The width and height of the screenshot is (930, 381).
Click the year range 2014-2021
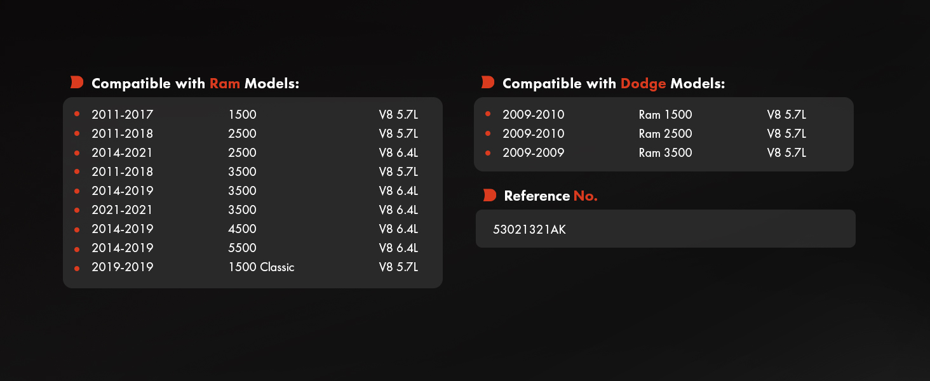pyautogui.click(x=123, y=153)
